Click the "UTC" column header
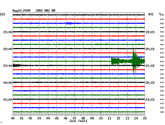 pos(151,14)
